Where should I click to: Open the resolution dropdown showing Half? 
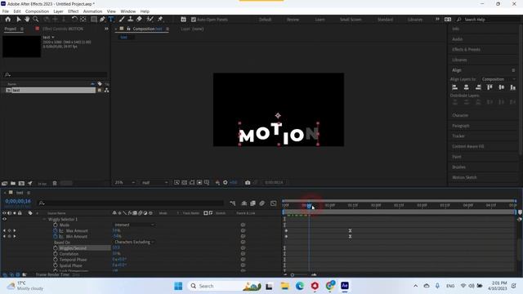click(154, 183)
